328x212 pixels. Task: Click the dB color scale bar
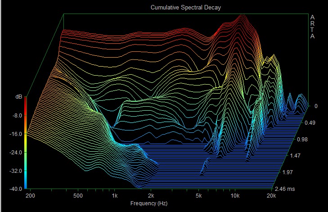tap(26, 143)
